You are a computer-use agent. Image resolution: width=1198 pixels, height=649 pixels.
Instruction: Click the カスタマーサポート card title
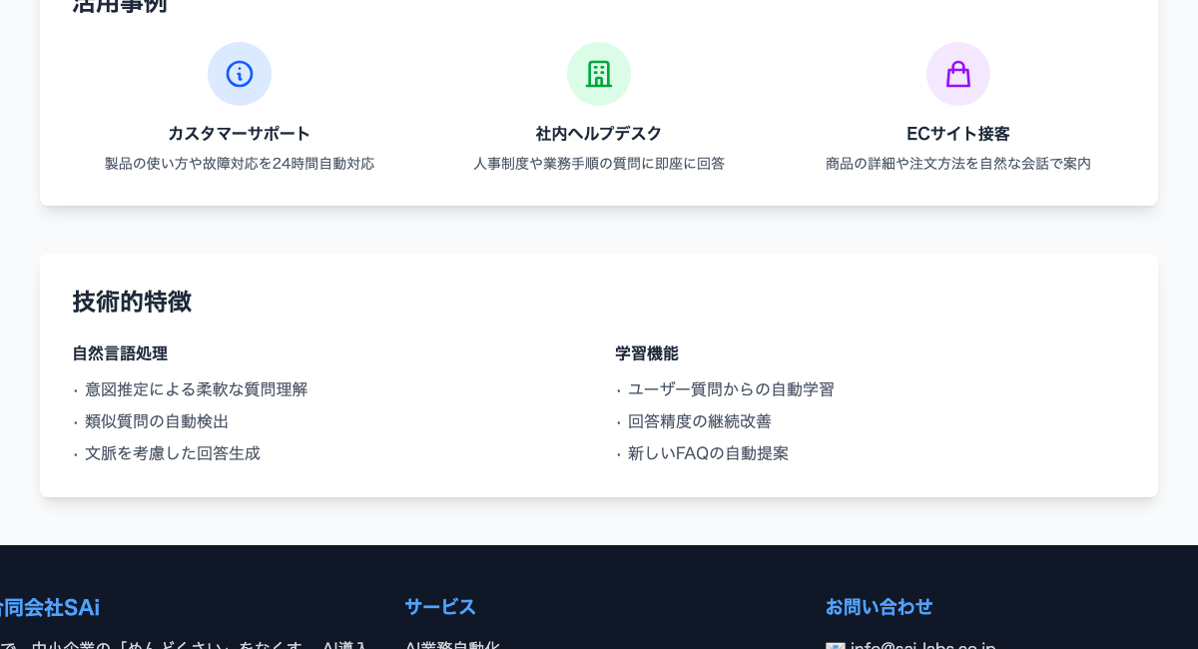tap(240, 134)
